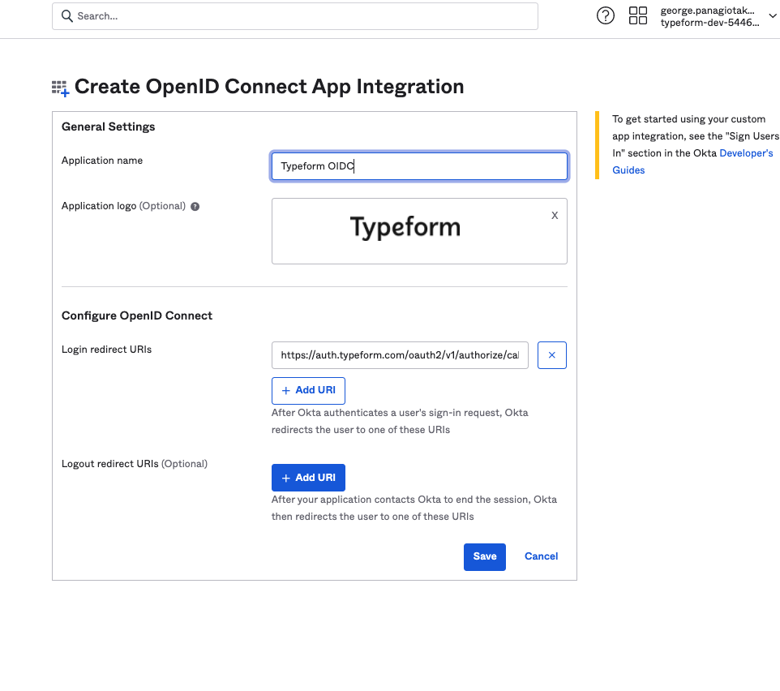
Task: Open the apps grid icon in header
Action: point(638,16)
